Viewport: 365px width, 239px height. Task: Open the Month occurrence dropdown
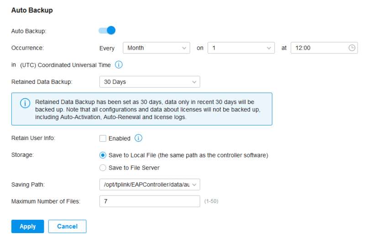click(x=156, y=48)
